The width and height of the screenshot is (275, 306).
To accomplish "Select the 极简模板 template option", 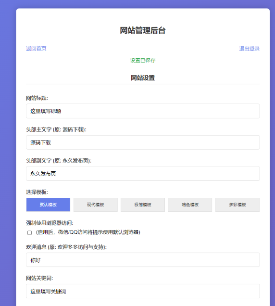I will (x=143, y=204).
